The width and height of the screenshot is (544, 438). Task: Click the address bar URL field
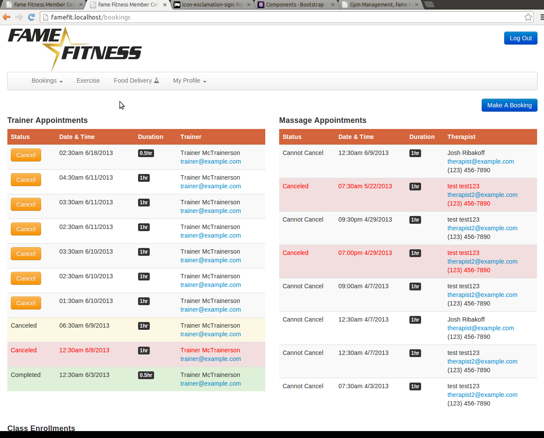point(281,17)
